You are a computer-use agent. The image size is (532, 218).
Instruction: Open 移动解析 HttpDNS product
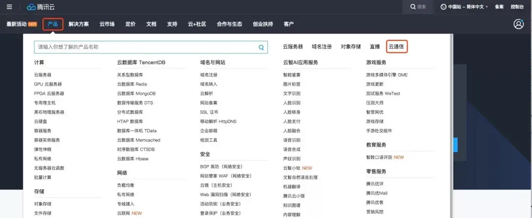coord(218,121)
